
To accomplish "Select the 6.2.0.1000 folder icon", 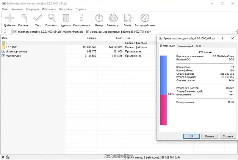I will coord(3,47).
